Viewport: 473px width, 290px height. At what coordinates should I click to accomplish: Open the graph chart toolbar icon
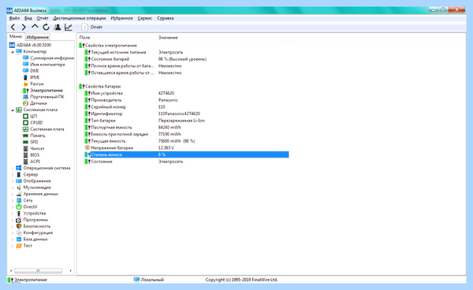[69, 27]
